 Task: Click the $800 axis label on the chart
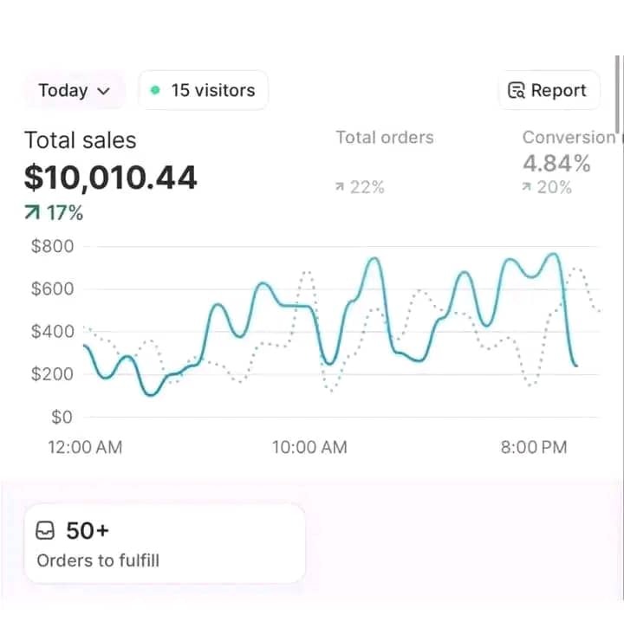(x=53, y=247)
